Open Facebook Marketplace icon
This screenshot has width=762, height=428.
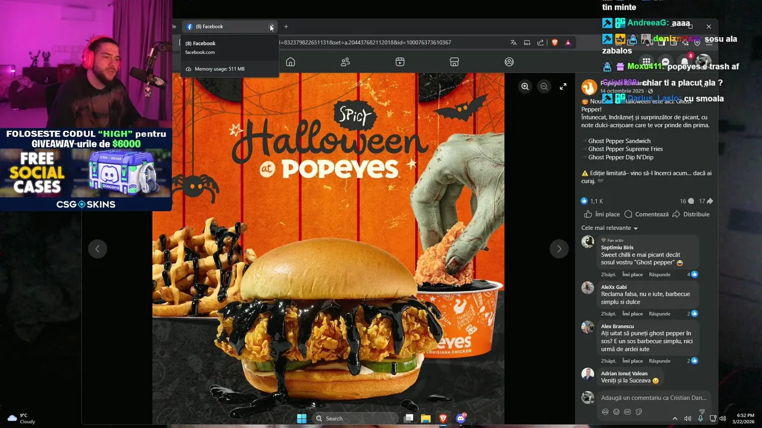[454, 62]
